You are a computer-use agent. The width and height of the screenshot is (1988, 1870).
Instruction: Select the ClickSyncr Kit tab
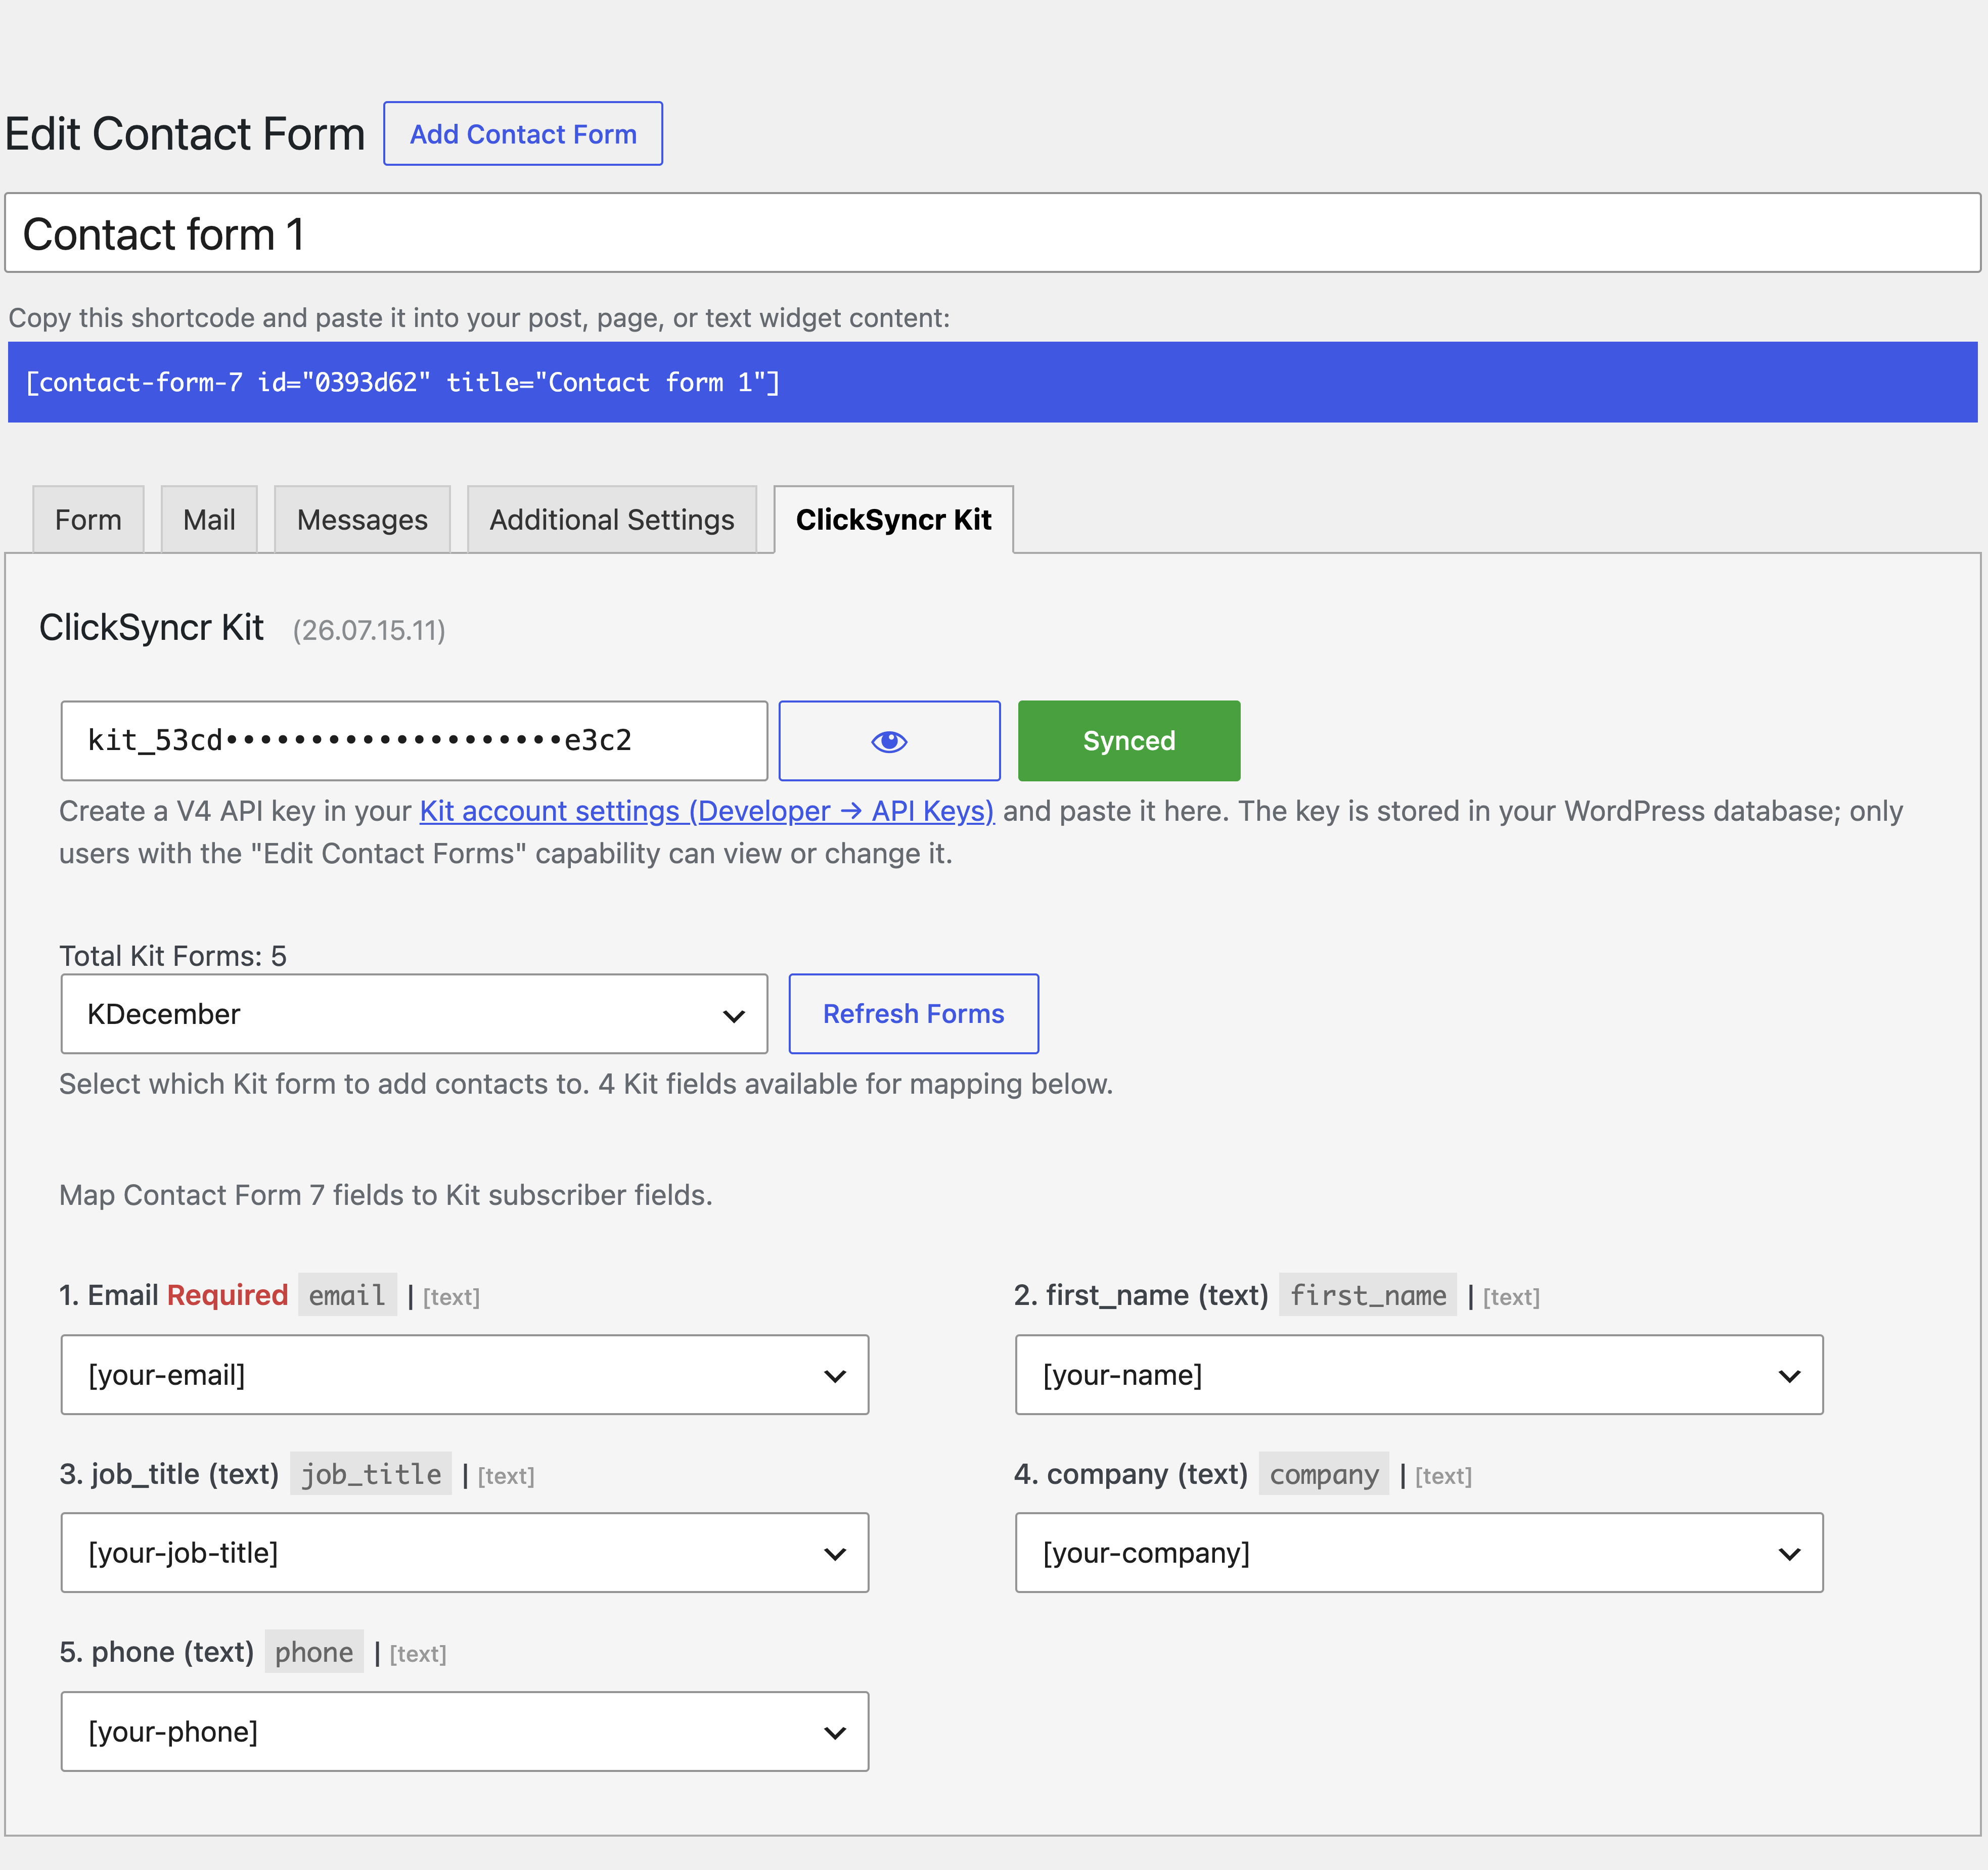click(x=894, y=520)
